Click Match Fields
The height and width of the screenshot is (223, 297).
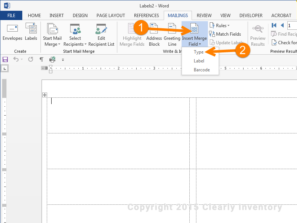point(225,34)
